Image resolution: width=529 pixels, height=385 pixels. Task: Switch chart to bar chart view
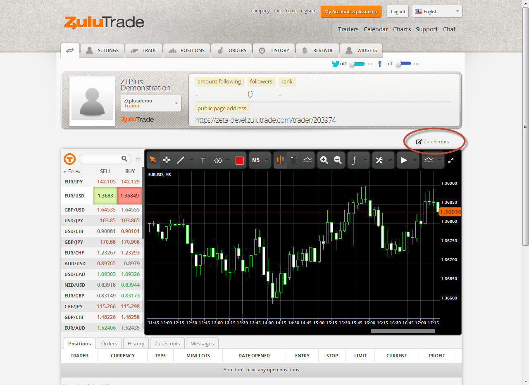tap(294, 160)
